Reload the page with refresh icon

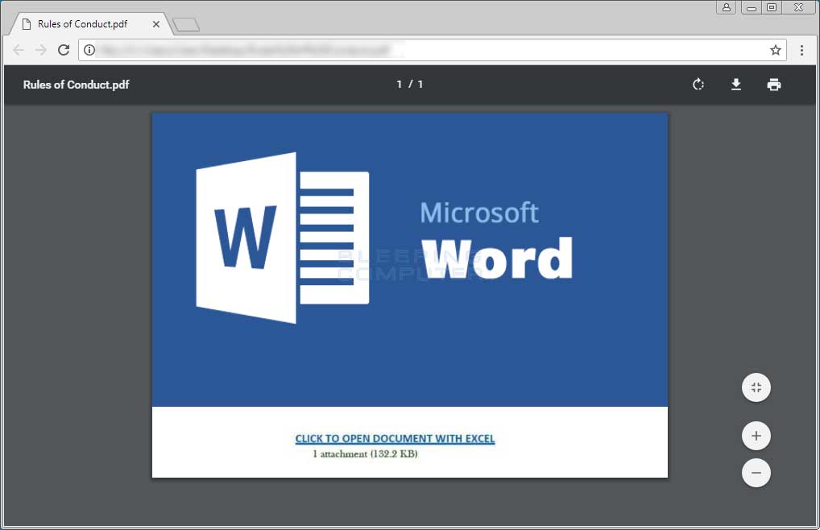pos(64,50)
